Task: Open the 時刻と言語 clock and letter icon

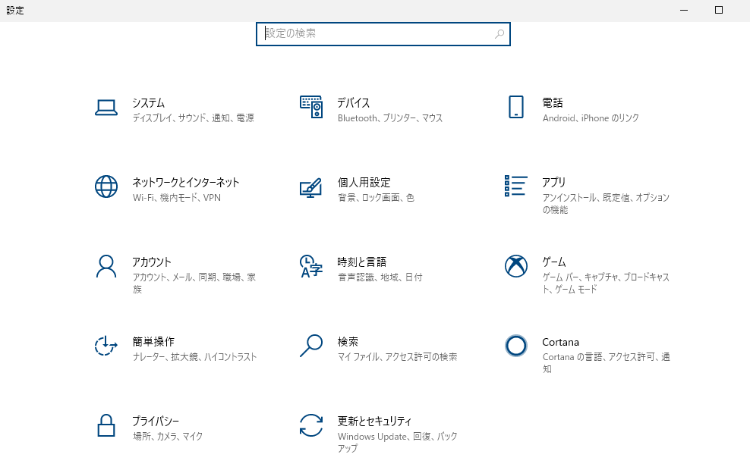Action: 311,266
